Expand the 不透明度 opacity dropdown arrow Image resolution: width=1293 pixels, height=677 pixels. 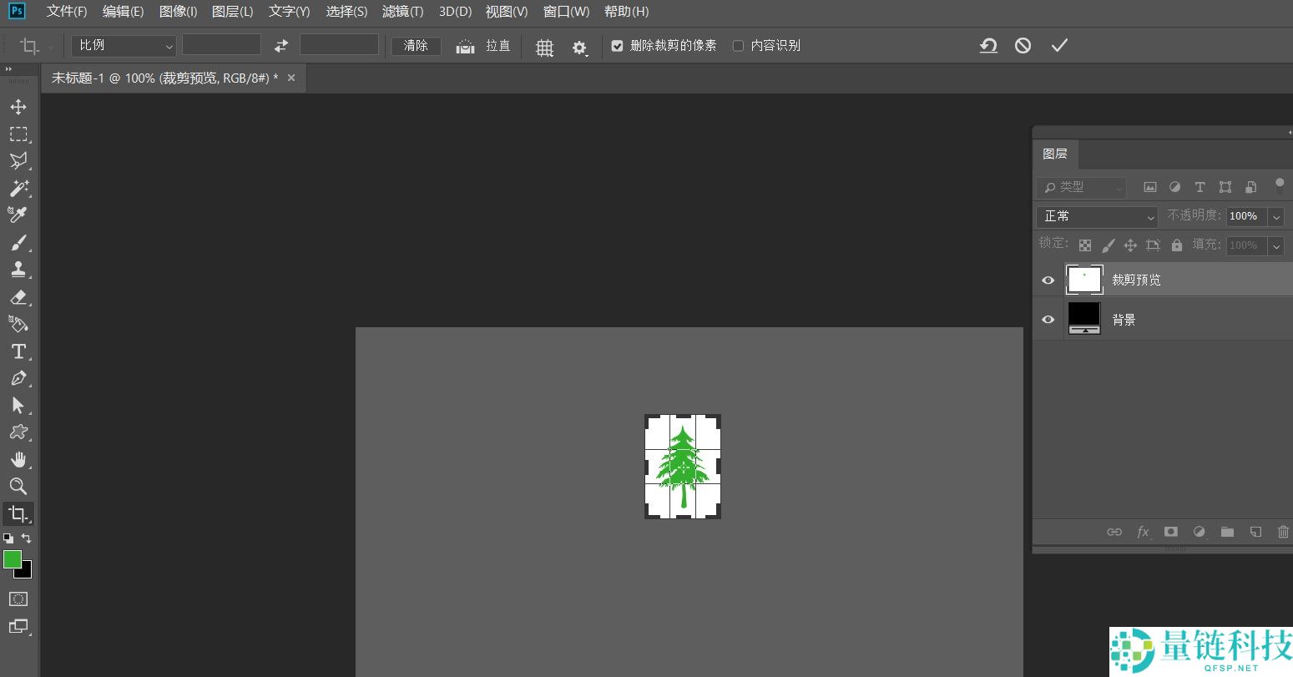1276,217
